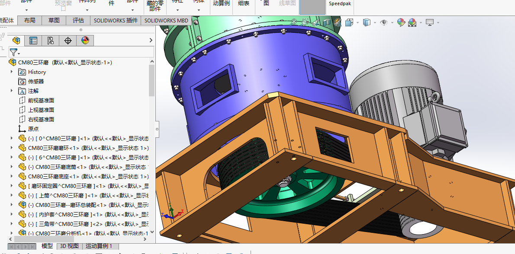Open the FeatureManager design tree tab
The height and width of the screenshot is (254, 515).
point(16,40)
